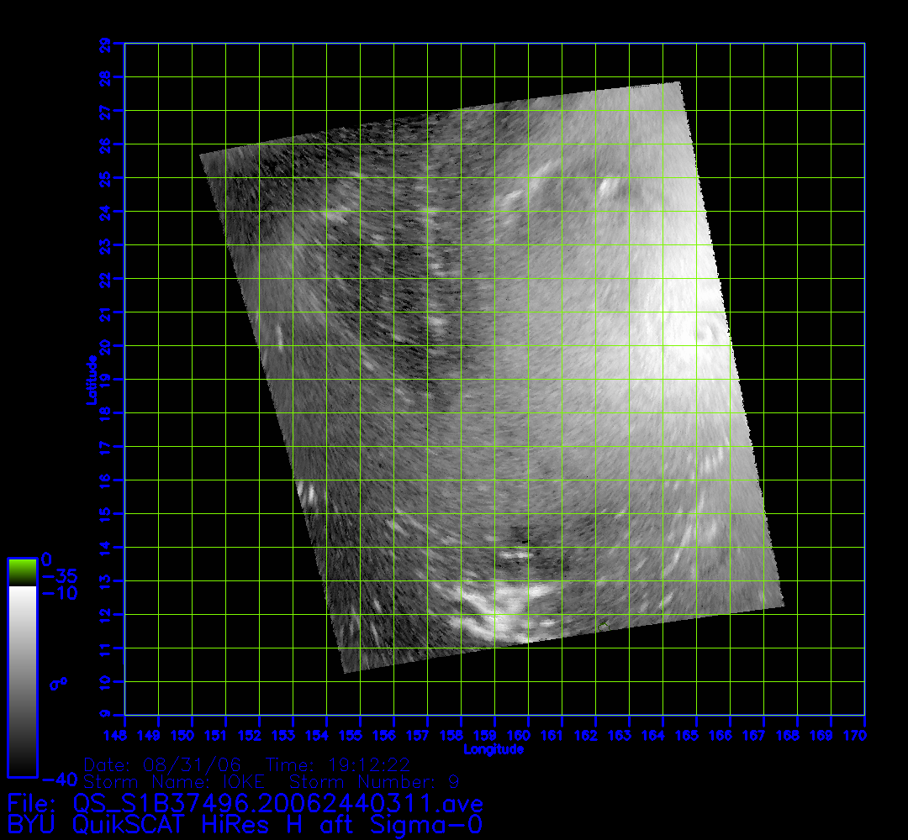The height and width of the screenshot is (840, 908).
Task: Click the 29 latitude tick label
Action: pos(104,43)
